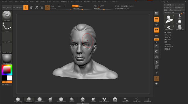Pick a color in the color picker square
The width and height of the screenshot is (188, 104).
7,70
